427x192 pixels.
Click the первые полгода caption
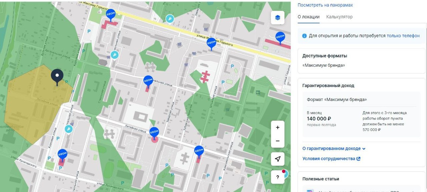321,125
